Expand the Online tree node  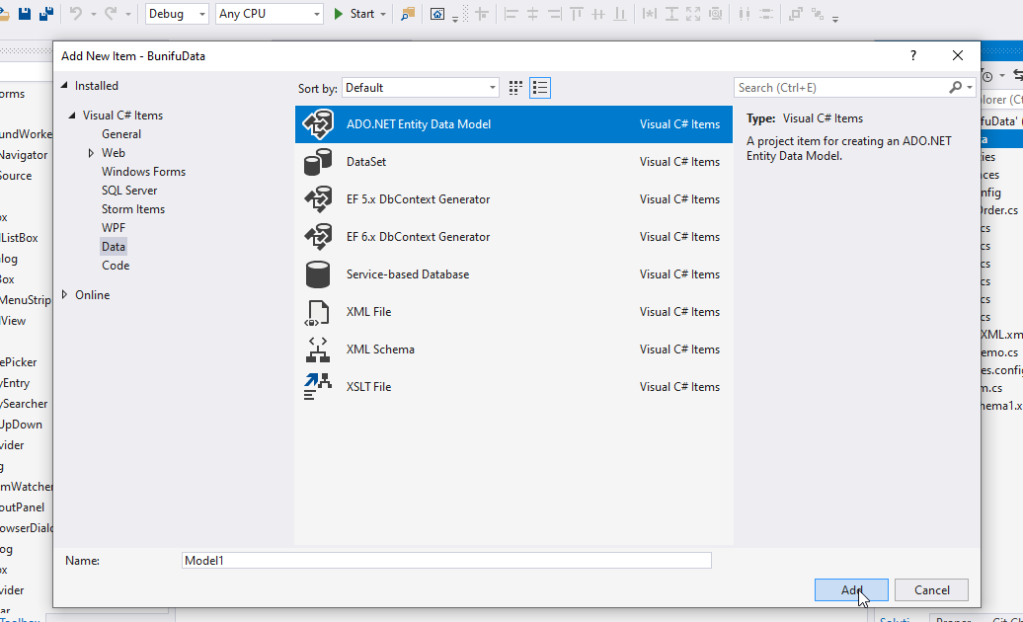[64, 294]
